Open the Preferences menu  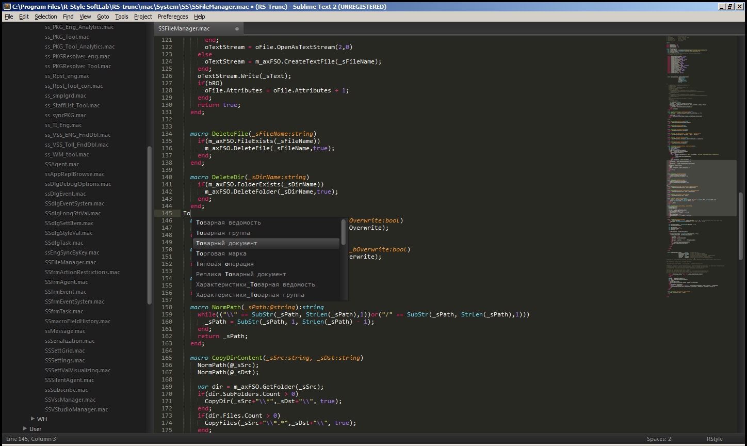point(173,17)
